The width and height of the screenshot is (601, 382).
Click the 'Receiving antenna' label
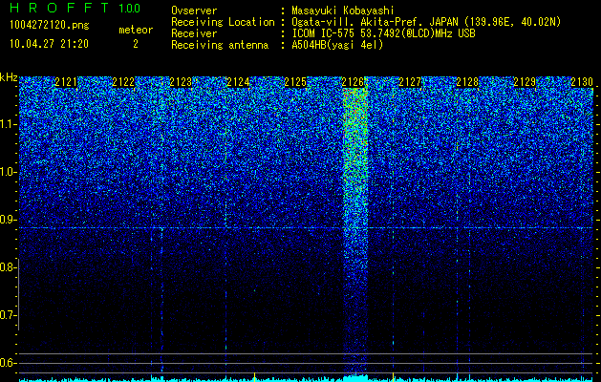[220, 45]
